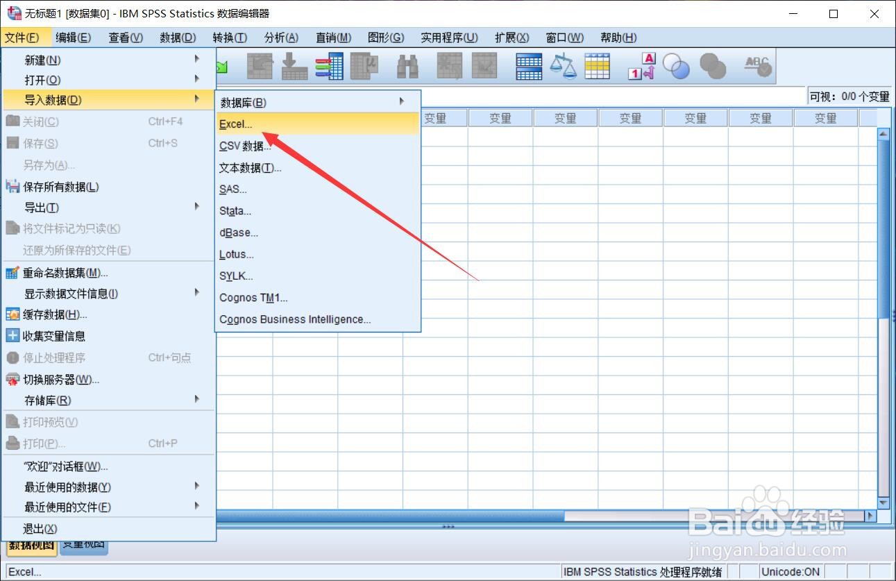Choose dBase... import option
The height and width of the screenshot is (581, 896).
(318, 233)
